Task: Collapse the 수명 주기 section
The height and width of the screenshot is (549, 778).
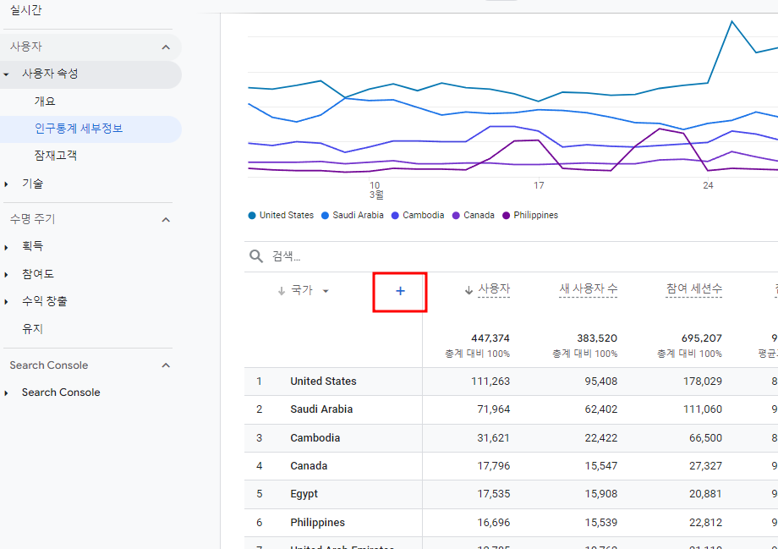Action: (167, 218)
